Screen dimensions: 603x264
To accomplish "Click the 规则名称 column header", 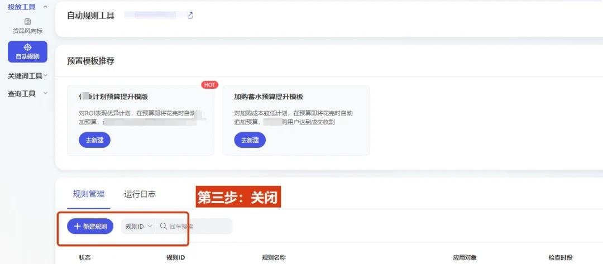I will pos(274,257).
